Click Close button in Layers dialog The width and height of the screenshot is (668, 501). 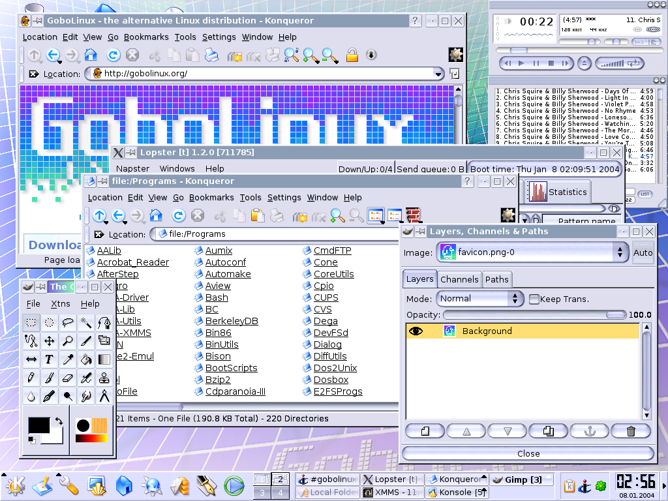(528, 454)
